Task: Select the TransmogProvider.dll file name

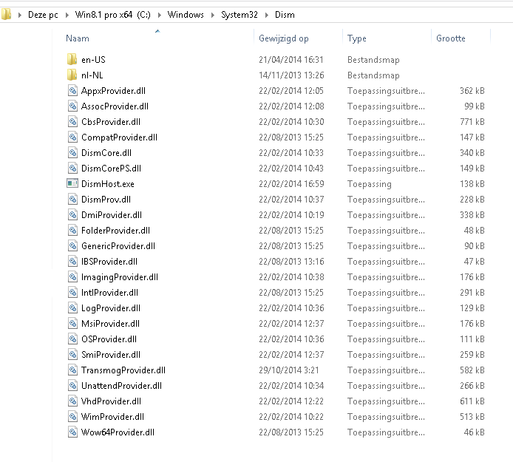Action: coord(123,370)
